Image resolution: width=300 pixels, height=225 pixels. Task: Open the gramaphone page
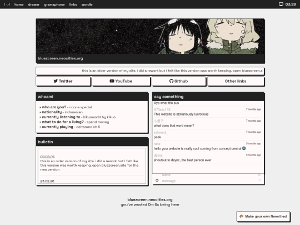[54, 4]
